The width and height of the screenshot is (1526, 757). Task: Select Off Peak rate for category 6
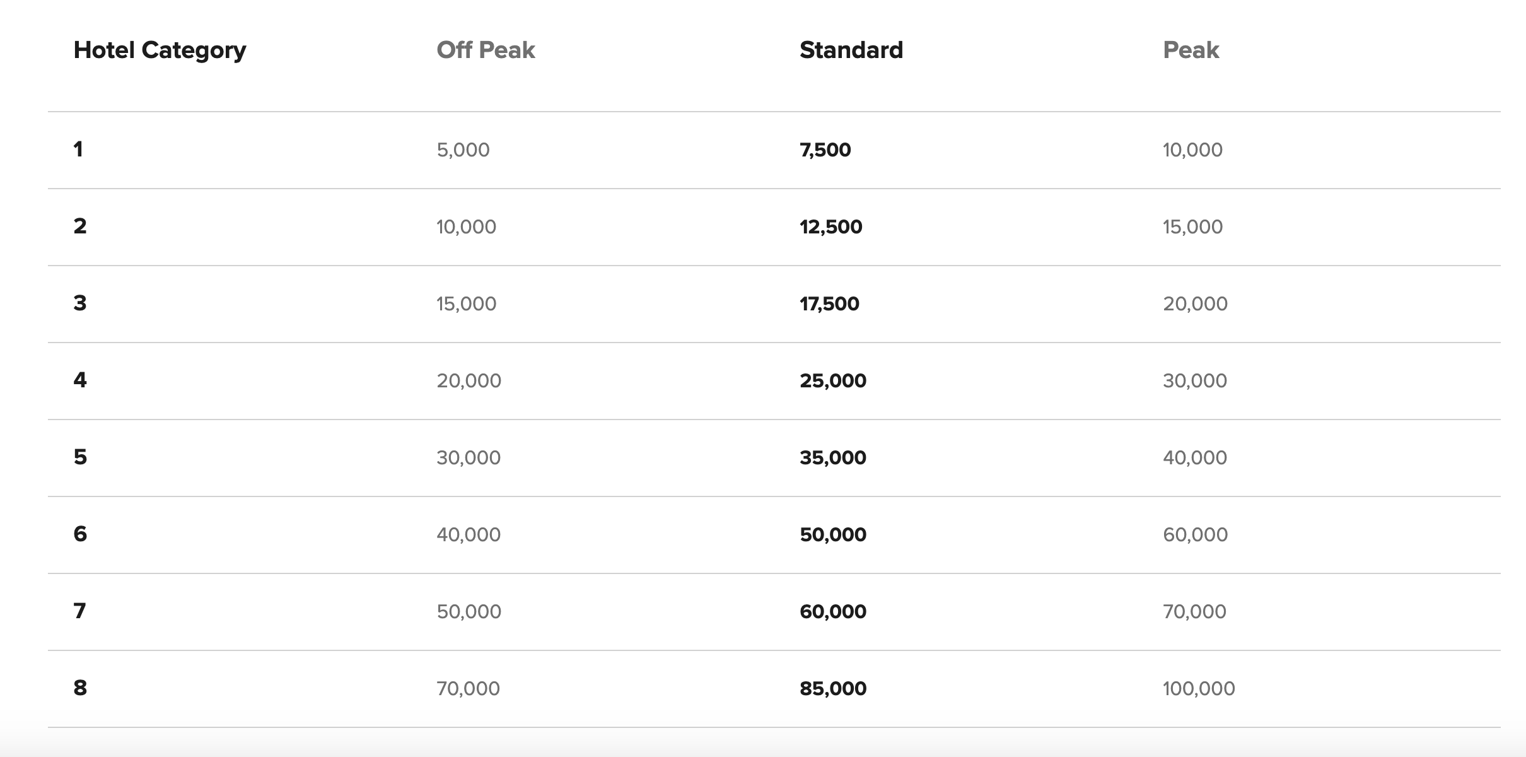[469, 535]
